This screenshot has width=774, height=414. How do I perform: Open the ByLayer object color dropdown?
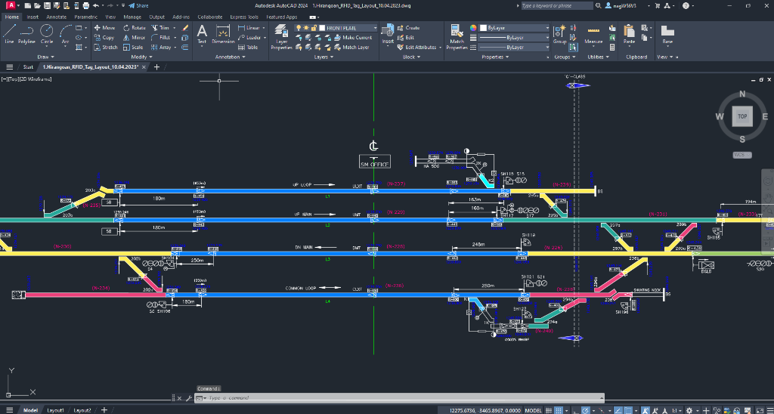(x=514, y=28)
